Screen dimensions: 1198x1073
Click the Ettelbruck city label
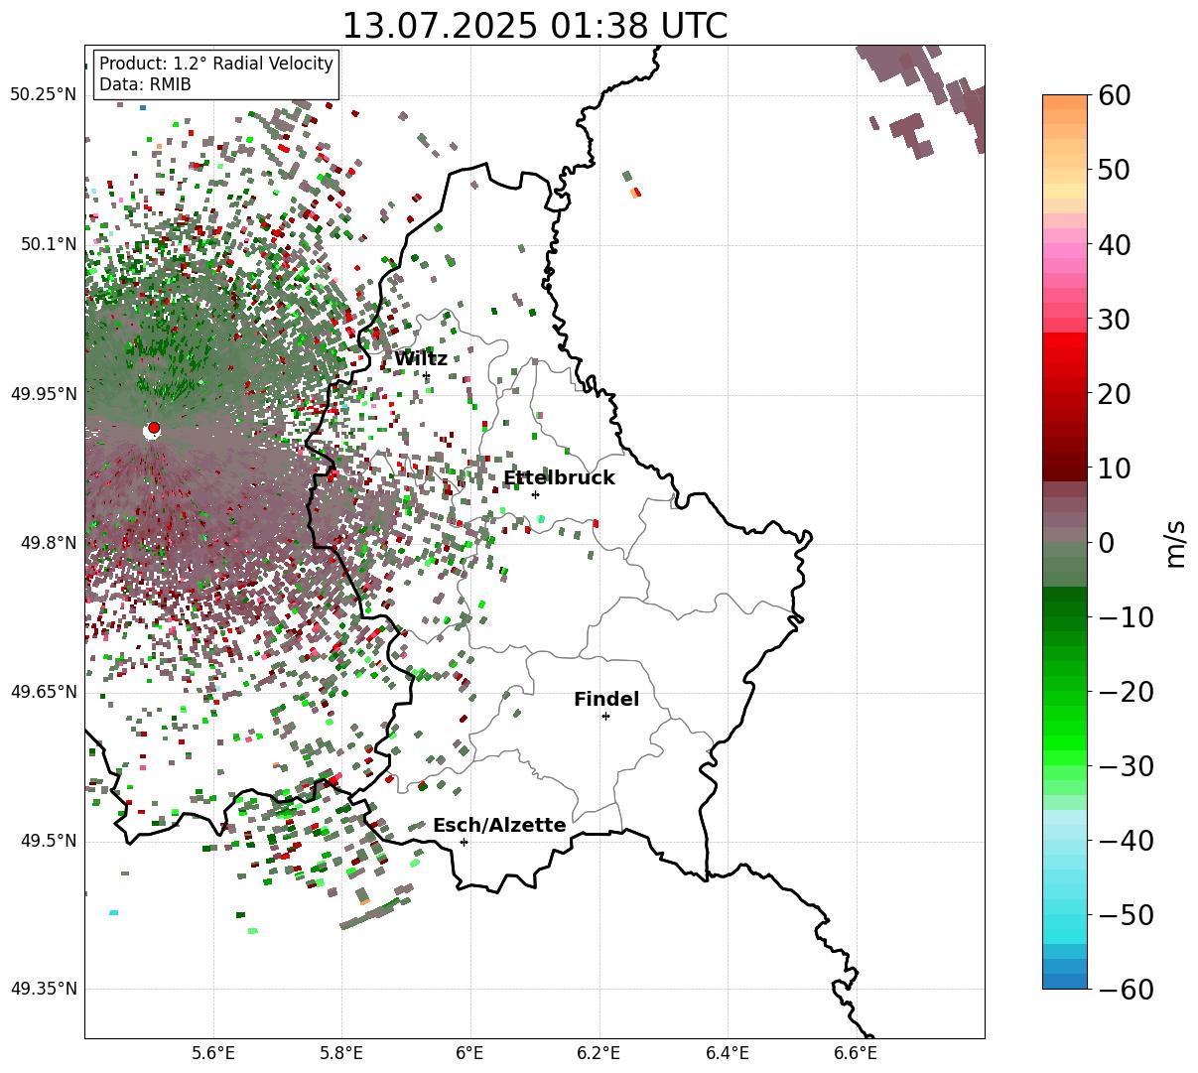click(x=559, y=478)
